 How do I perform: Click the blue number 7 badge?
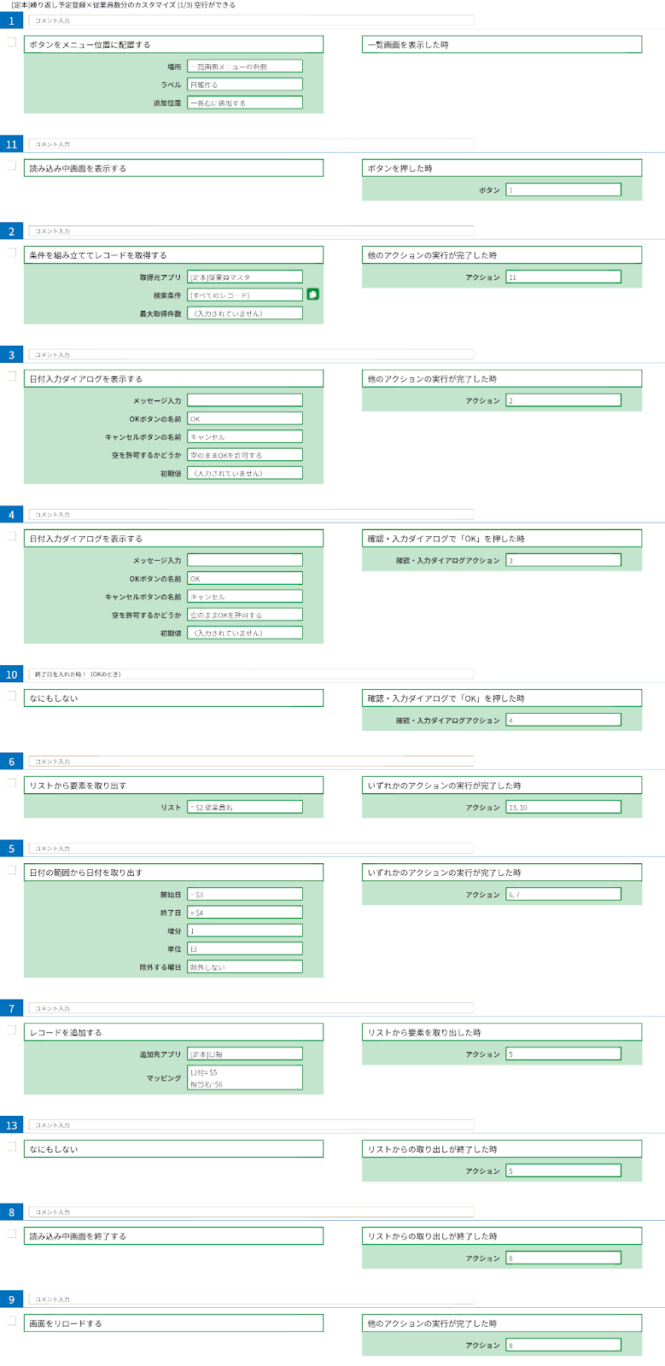(12, 1008)
